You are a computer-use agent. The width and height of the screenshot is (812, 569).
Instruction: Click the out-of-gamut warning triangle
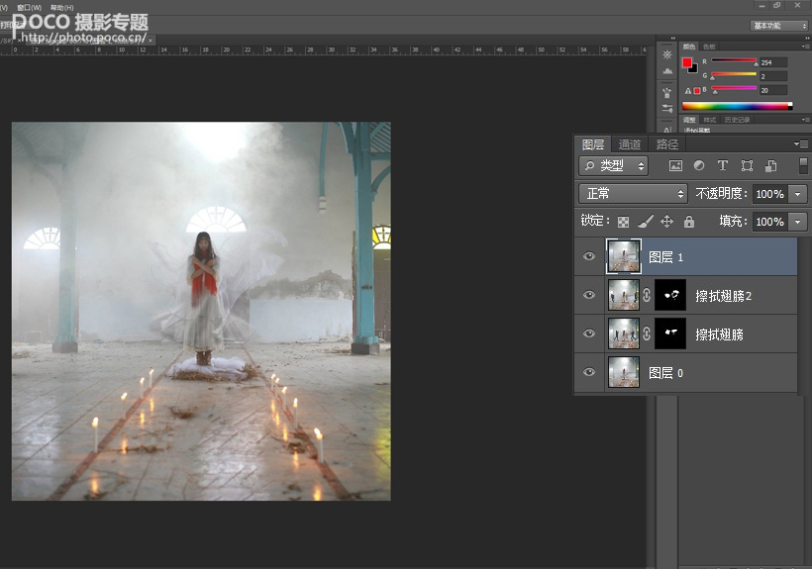point(687,91)
